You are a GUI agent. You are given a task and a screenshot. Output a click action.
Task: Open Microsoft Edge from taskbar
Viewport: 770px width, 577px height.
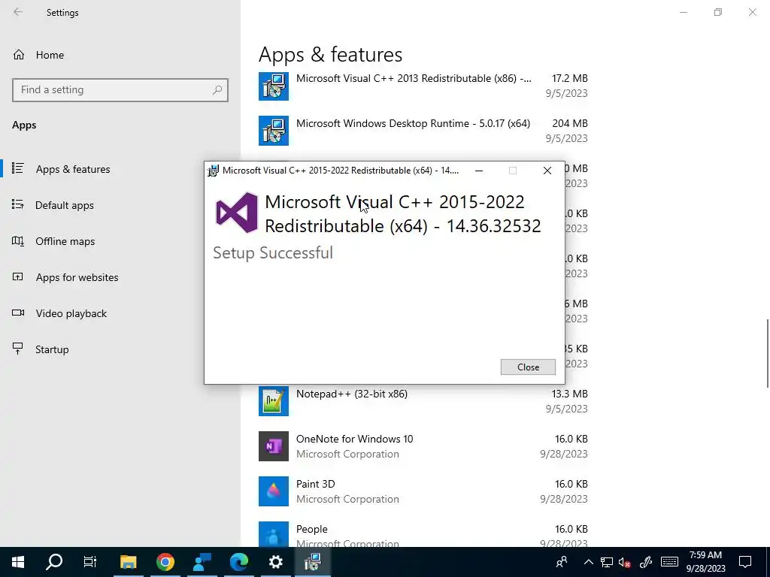239,562
